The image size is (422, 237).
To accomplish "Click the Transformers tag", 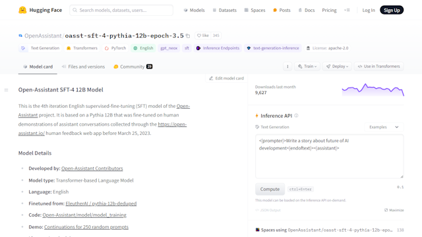I will (82, 48).
